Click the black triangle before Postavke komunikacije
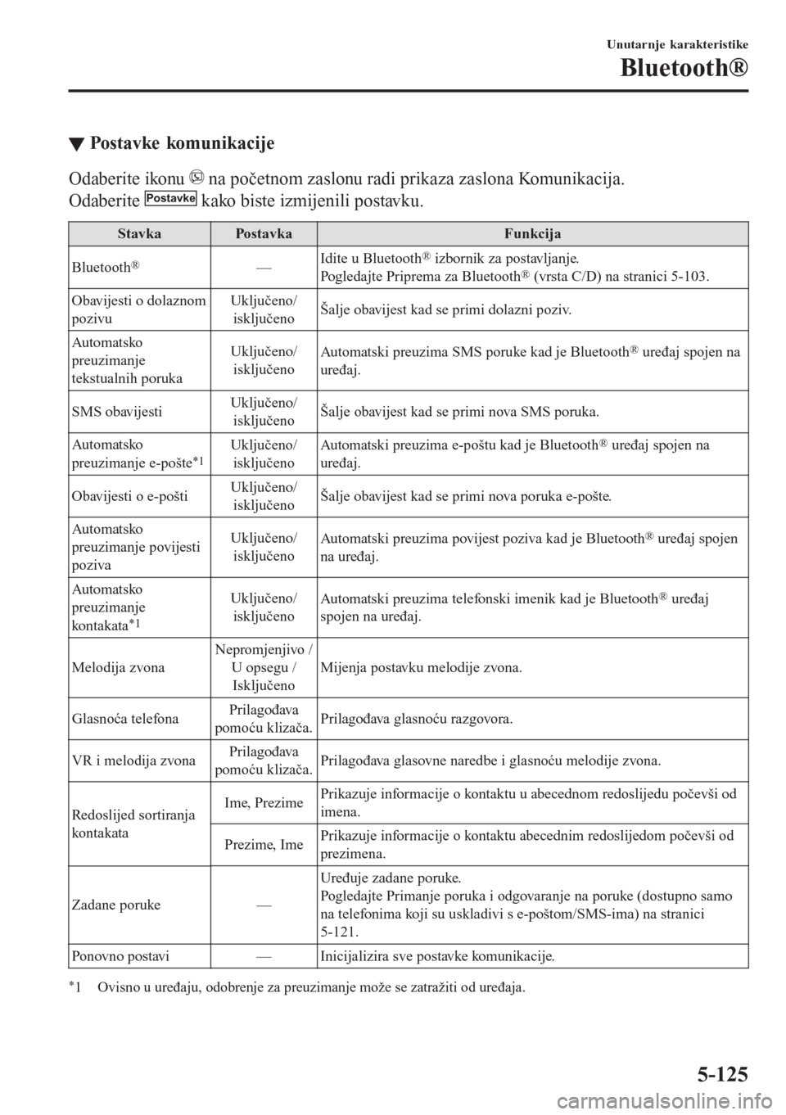The image size is (786, 1115). tap(76, 145)
